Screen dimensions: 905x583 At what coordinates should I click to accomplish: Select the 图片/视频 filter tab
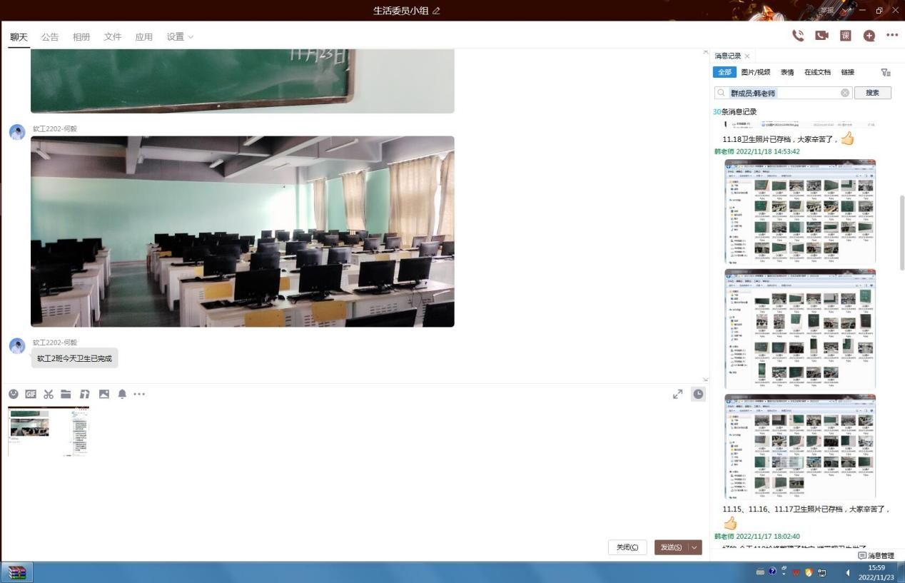(755, 72)
